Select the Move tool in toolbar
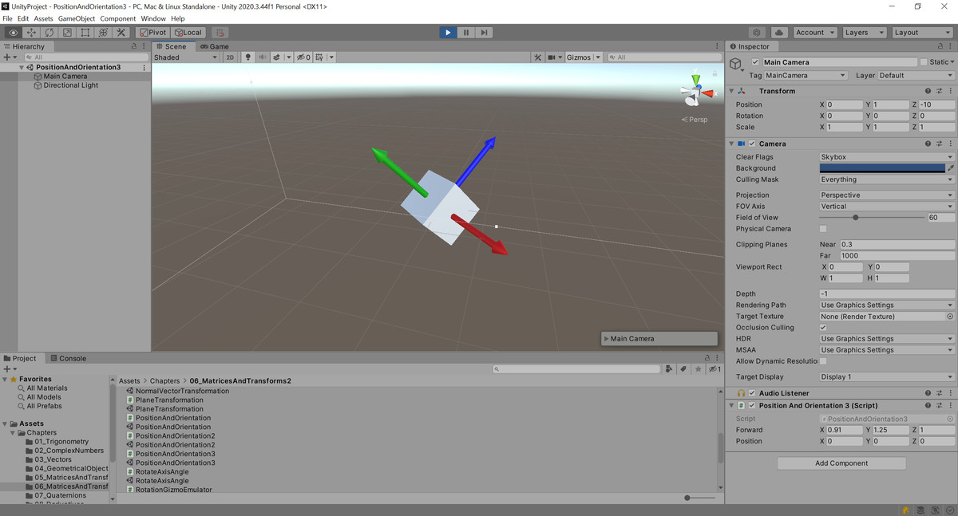The width and height of the screenshot is (958, 516). click(31, 33)
